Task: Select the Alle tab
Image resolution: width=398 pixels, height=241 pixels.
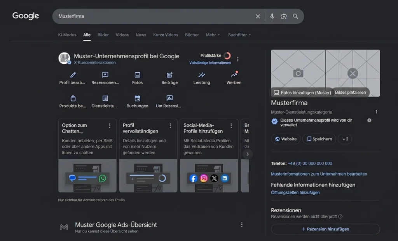Action: 87,35
